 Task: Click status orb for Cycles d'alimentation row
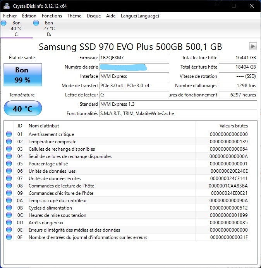9,208
